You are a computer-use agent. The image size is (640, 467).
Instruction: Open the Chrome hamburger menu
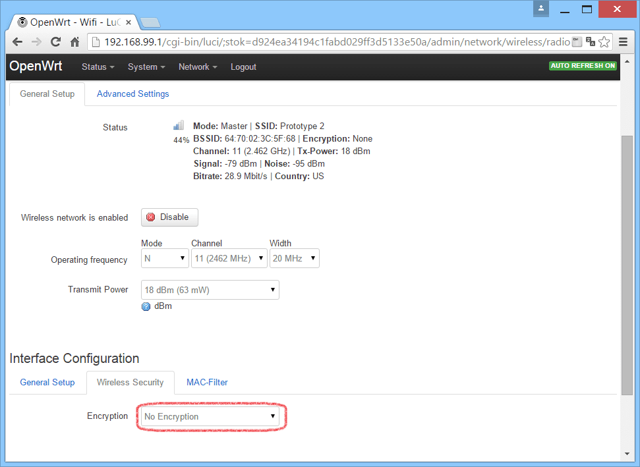624,42
